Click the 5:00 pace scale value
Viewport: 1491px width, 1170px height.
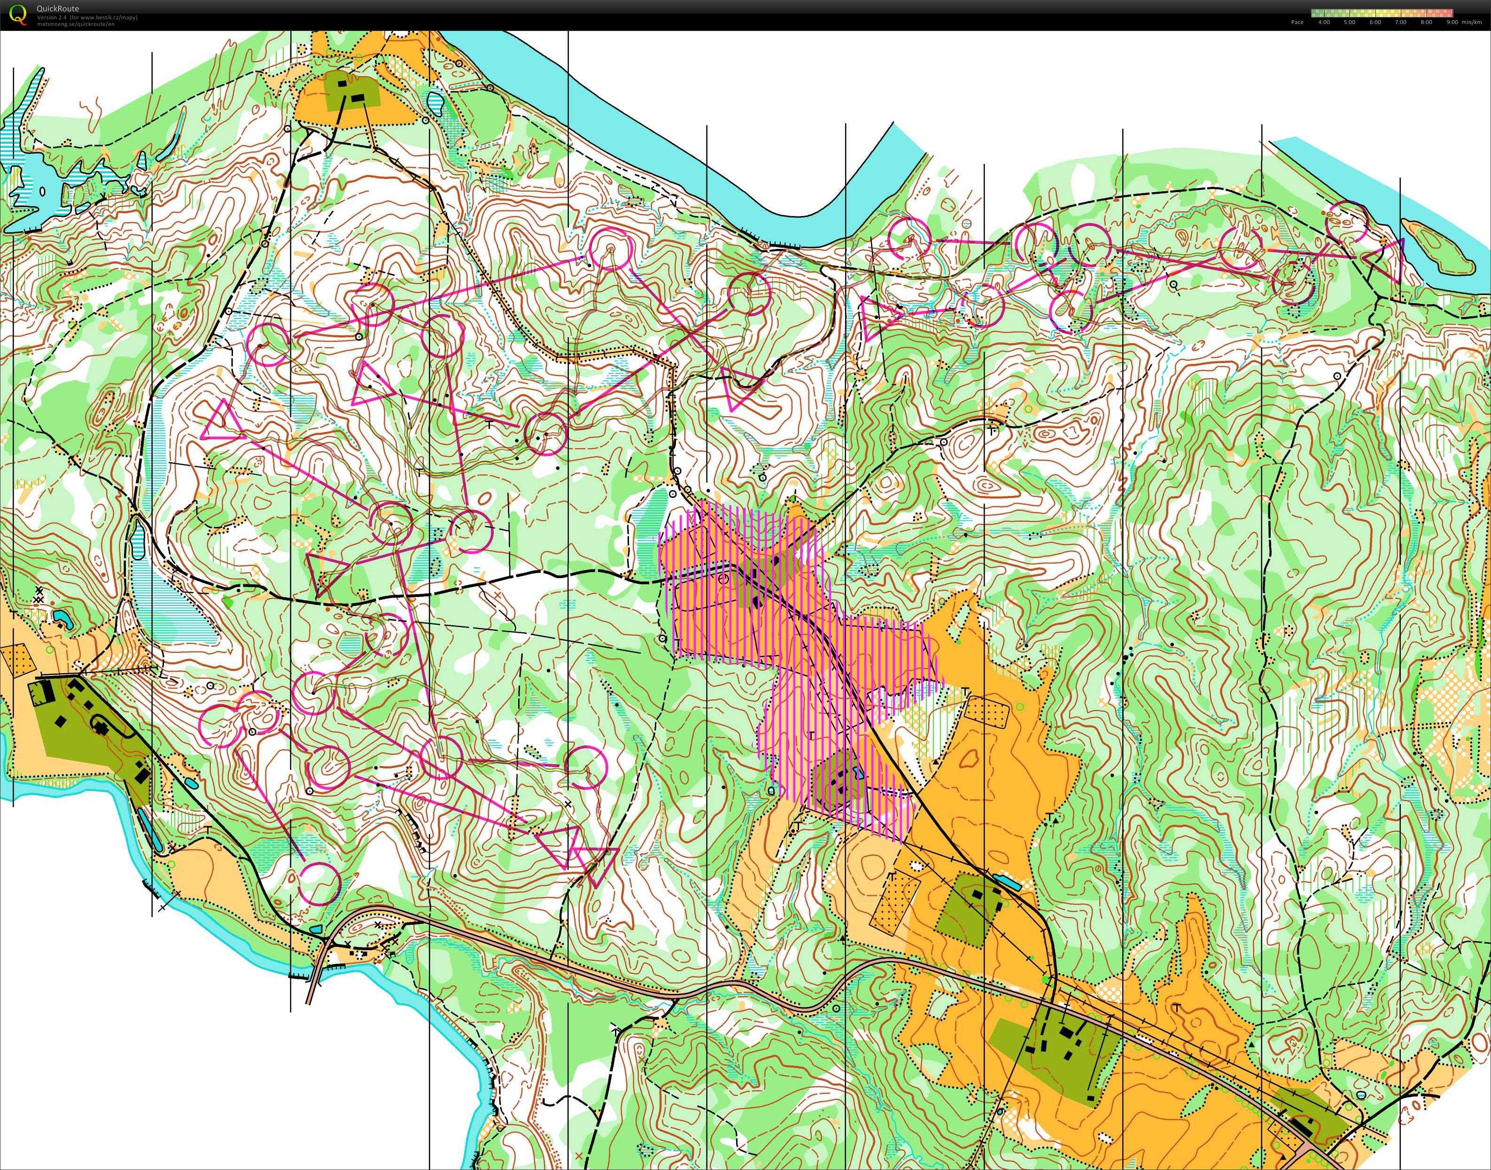click(x=1349, y=23)
